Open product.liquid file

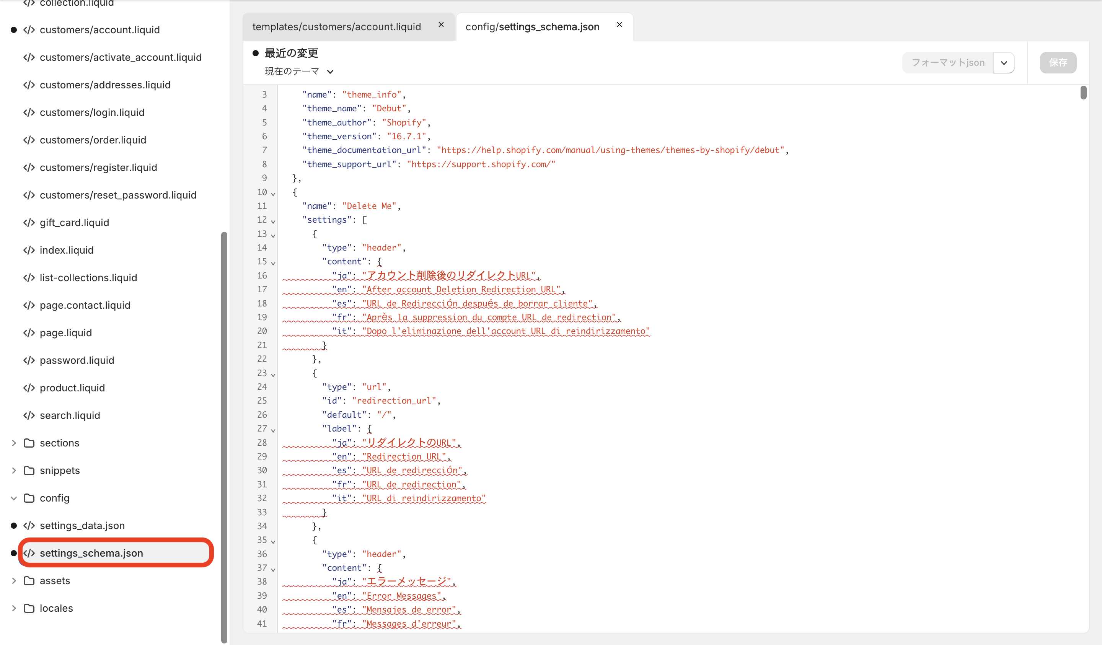coord(72,388)
